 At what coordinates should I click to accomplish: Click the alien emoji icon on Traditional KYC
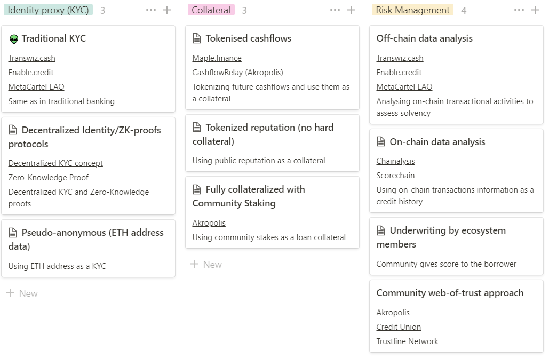[x=14, y=39]
